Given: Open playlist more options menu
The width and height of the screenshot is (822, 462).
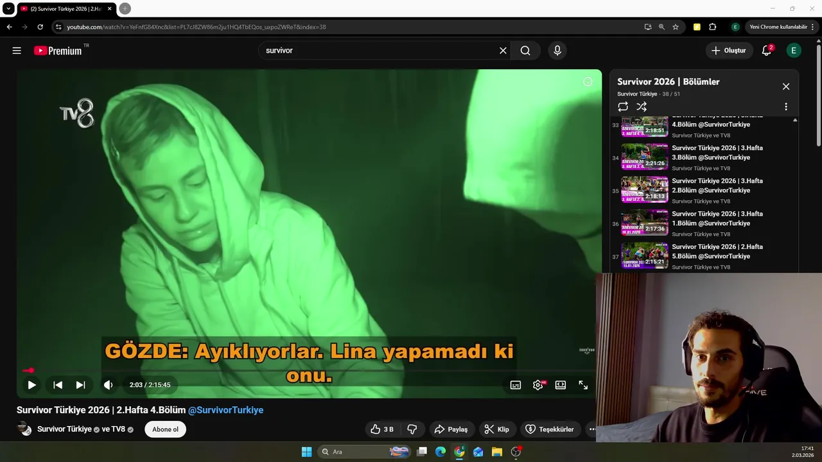Looking at the screenshot, I should (786, 107).
